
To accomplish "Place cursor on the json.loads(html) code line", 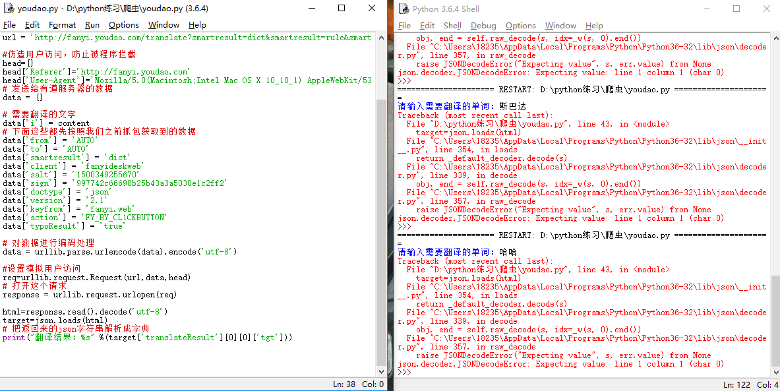I will click(55, 320).
